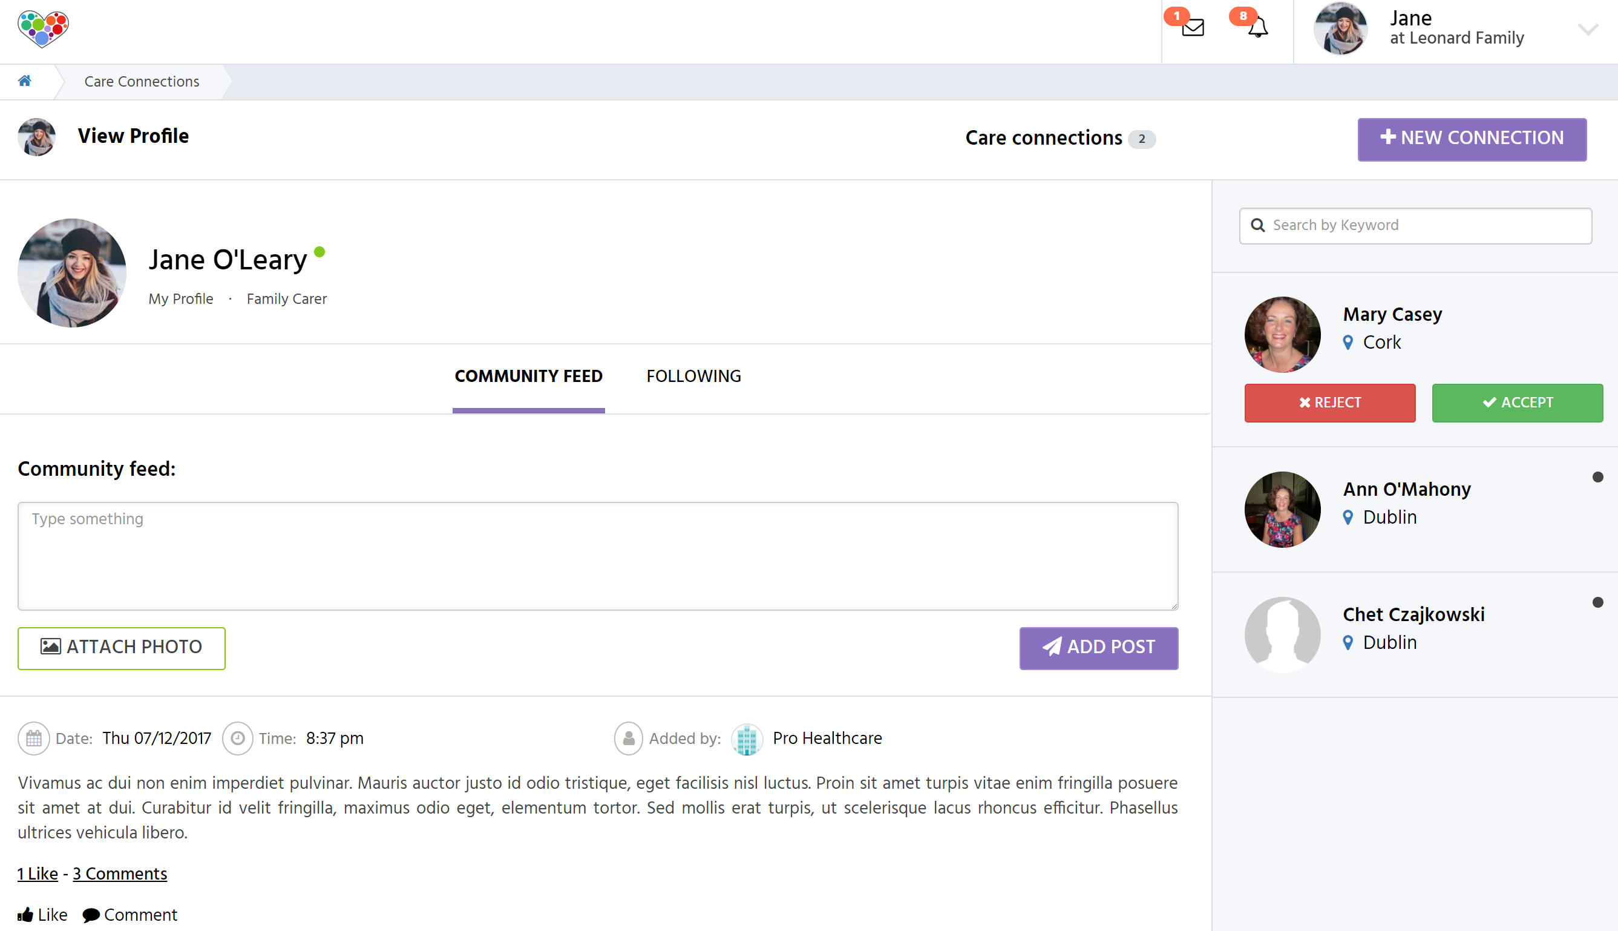Open the 3 Comments link
Screen dimensions: 1618x931
tap(119, 873)
